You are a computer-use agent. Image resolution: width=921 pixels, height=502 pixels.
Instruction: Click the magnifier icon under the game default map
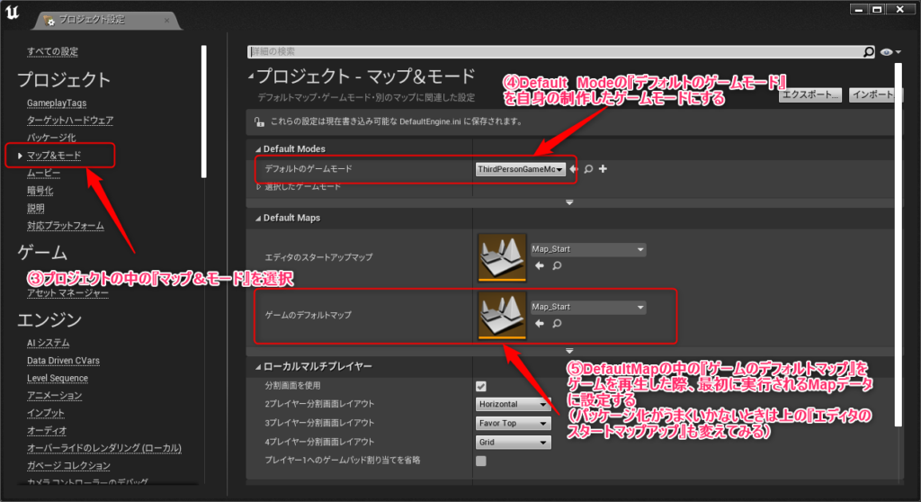click(557, 323)
